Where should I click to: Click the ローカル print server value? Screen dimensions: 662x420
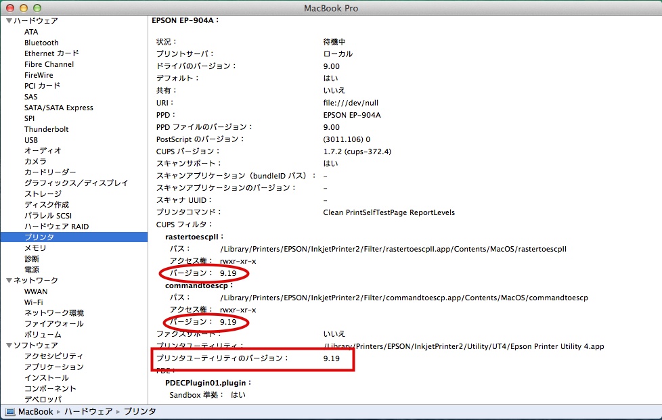click(338, 54)
